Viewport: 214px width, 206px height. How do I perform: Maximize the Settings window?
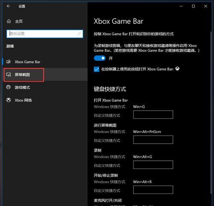(x=193, y=6)
